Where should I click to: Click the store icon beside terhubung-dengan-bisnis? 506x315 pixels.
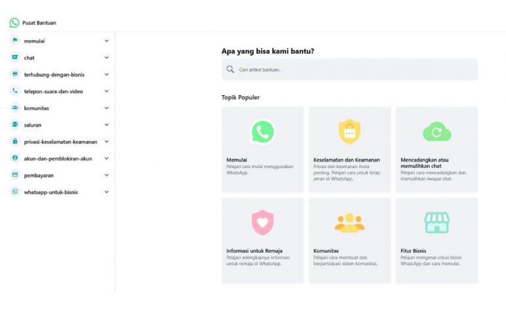point(15,74)
